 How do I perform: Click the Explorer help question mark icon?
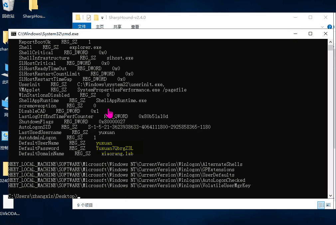pyautogui.click(x=329, y=27)
